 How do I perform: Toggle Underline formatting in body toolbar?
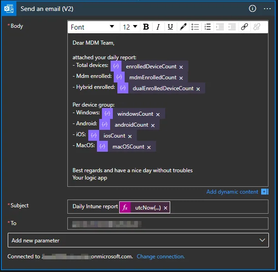[170, 27]
